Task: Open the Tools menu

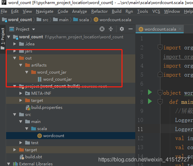Action: [x=143, y=11]
